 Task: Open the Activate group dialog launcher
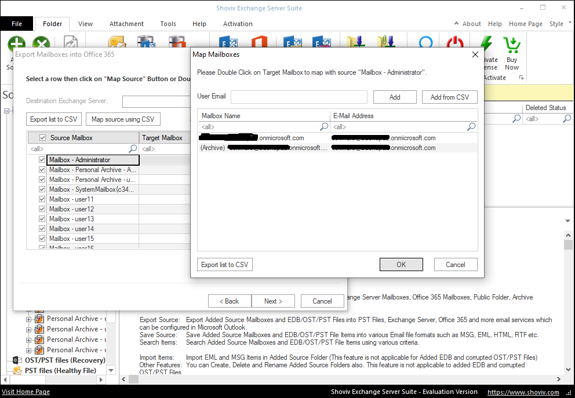coord(521,78)
